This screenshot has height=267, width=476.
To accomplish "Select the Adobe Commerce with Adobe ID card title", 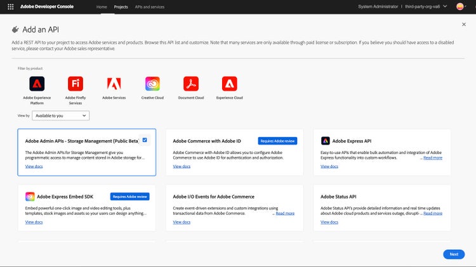I will pos(207,141).
